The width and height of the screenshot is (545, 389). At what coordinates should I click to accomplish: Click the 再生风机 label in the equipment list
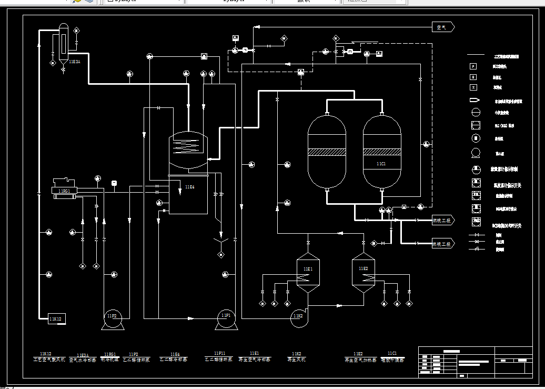click(297, 360)
